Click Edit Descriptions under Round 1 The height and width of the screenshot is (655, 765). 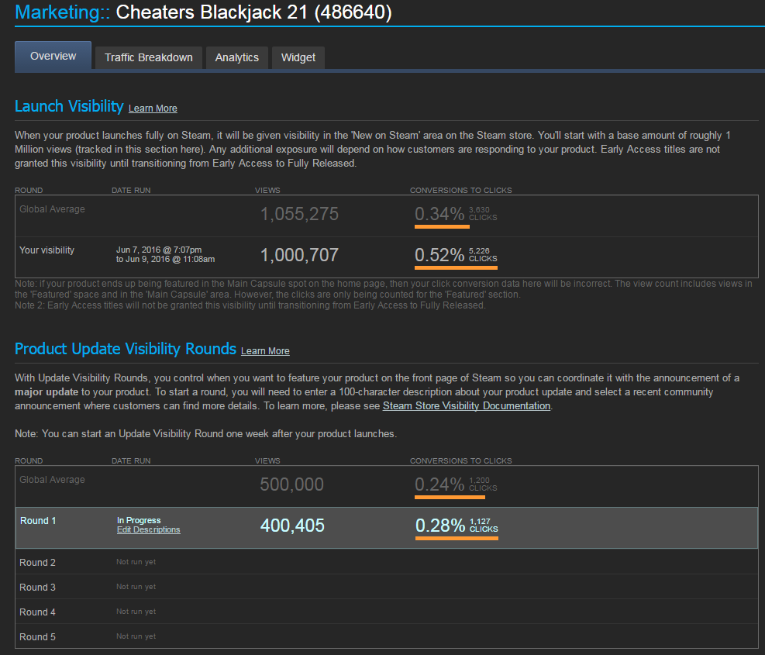click(148, 529)
